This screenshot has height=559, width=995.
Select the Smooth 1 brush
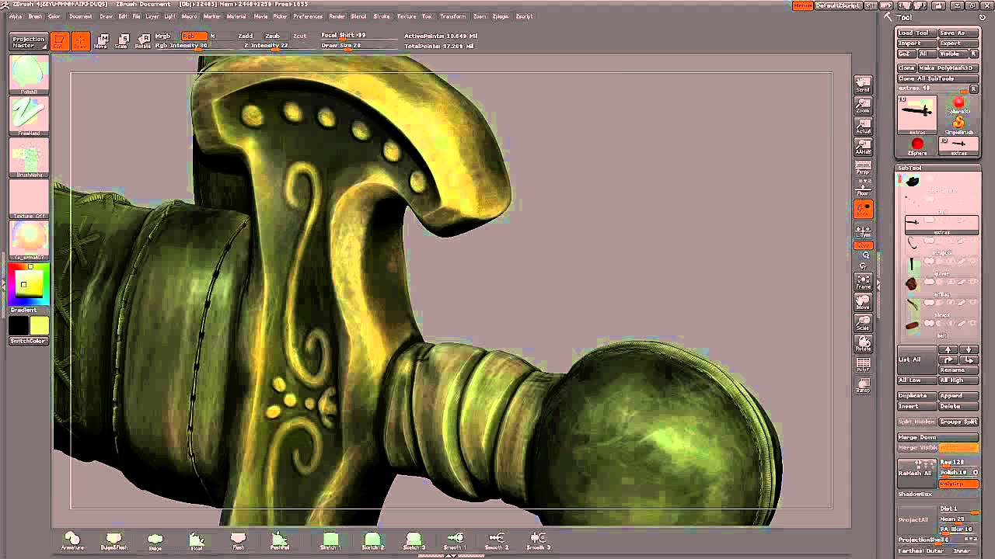455,541
